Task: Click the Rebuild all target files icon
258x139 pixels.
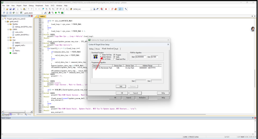Action: [x=10, y=13]
